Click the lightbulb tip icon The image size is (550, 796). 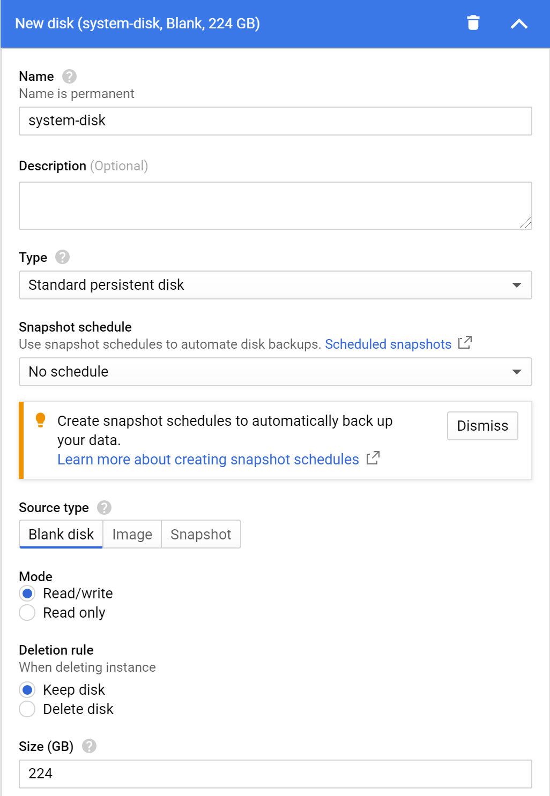click(40, 420)
